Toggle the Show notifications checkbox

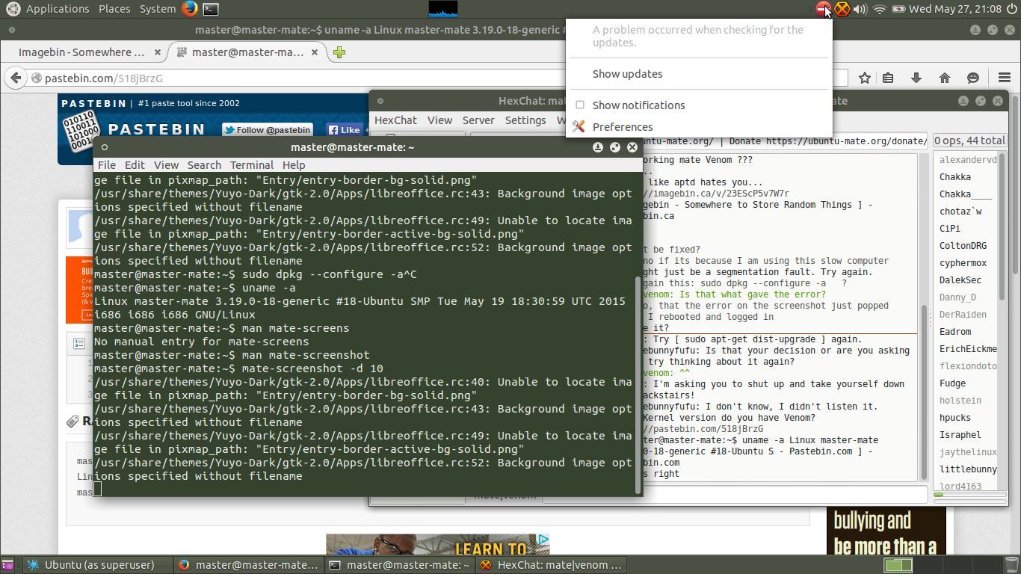click(x=580, y=105)
